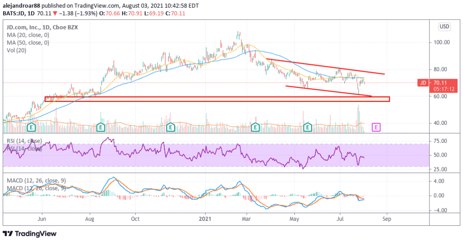Image resolution: width=463 pixels, height=242 pixels.
Task: Click the Jul date on the time axis
Action: pos(340,219)
